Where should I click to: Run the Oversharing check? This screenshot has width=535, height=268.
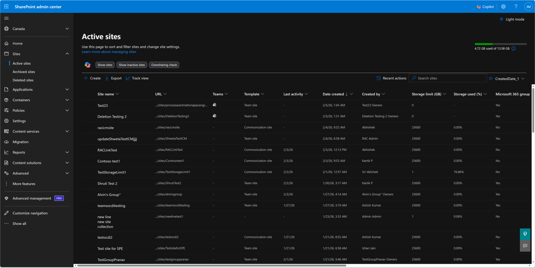click(164, 65)
